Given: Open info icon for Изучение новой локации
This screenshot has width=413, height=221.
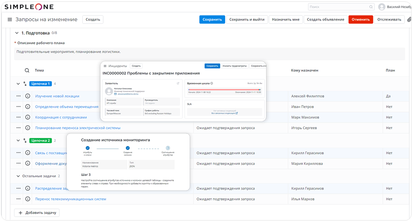Looking at the screenshot, I should [x=28, y=96].
